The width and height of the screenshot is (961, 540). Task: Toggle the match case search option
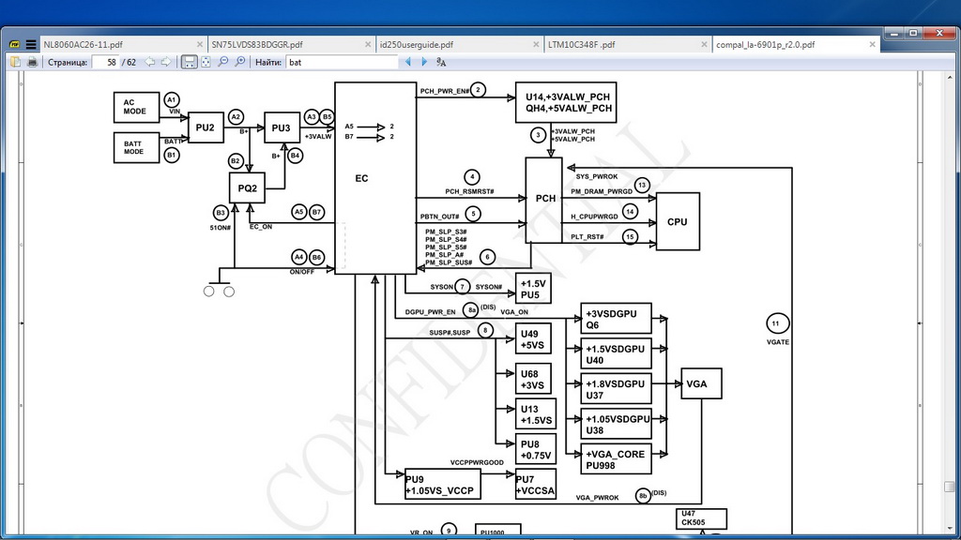coord(441,62)
